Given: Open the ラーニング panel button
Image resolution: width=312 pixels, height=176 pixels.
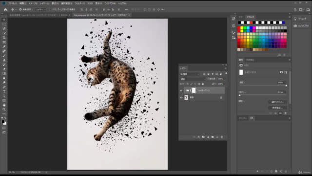Looking at the screenshot, I should tap(300, 19).
